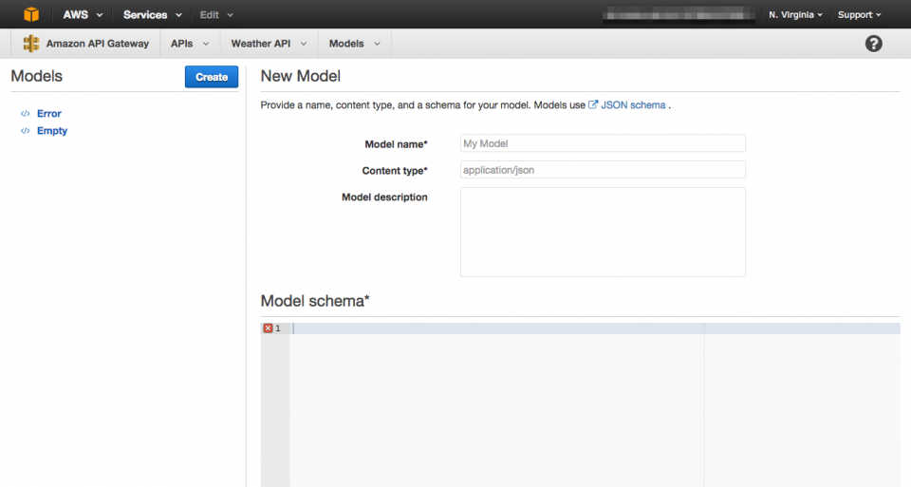
Task: Expand the Services dropdown
Action: [152, 14]
